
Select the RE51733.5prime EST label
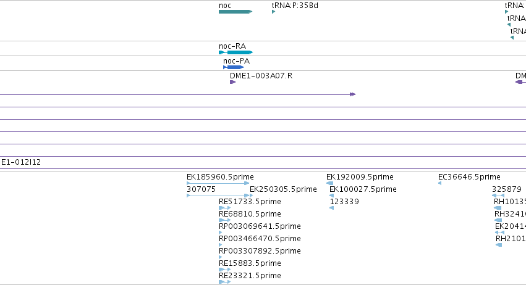[x=250, y=202]
